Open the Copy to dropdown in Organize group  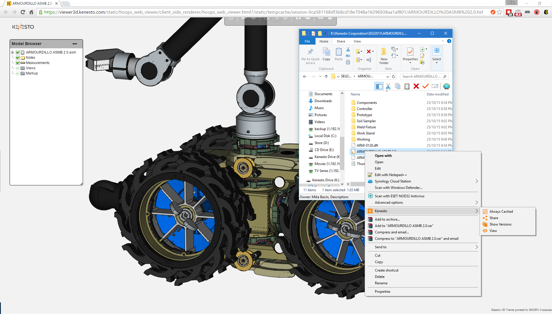pyautogui.click(x=361, y=60)
